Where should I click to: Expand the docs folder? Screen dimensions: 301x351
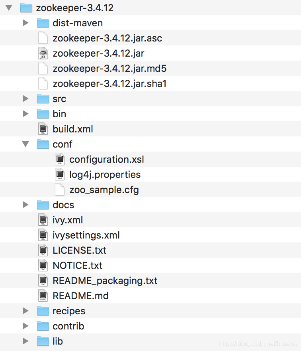[x=26, y=205]
